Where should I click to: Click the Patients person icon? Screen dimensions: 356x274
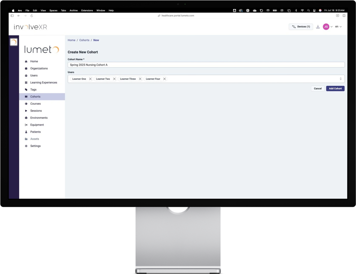tap(26, 132)
